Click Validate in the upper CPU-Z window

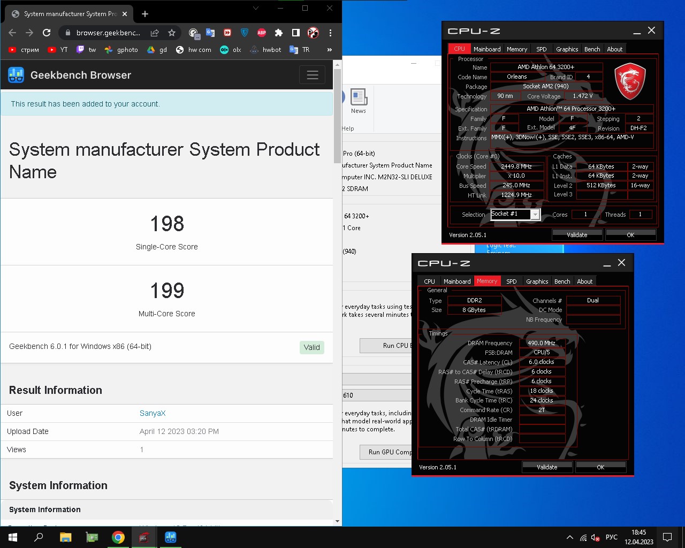(577, 234)
